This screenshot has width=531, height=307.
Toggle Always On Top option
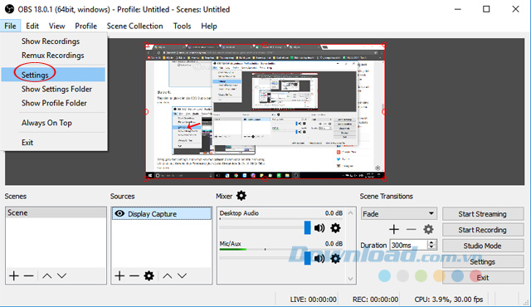pyautogui.click(x=53, y=123)
